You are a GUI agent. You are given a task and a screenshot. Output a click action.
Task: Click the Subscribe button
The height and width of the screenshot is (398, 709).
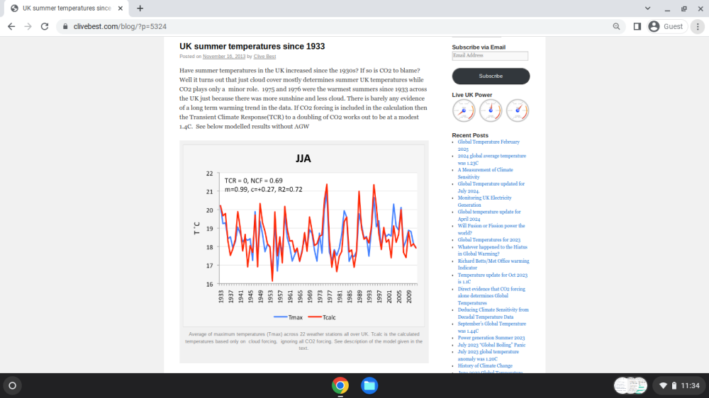[x=491, y=76]
